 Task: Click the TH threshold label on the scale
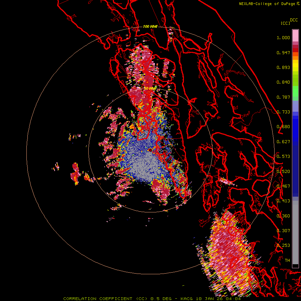coord(287,261)
